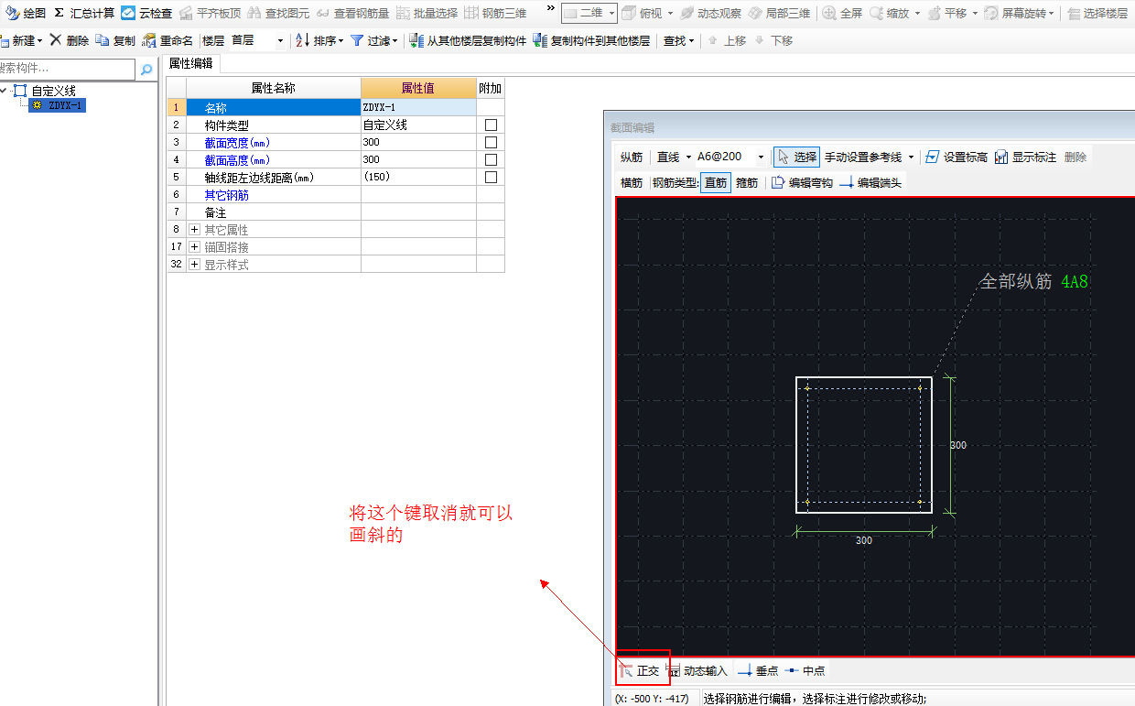Expand the 显示样式 row
Screen dimensions: 1135x706
tap(194, 265)
